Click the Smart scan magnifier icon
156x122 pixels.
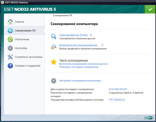point(54,37)
